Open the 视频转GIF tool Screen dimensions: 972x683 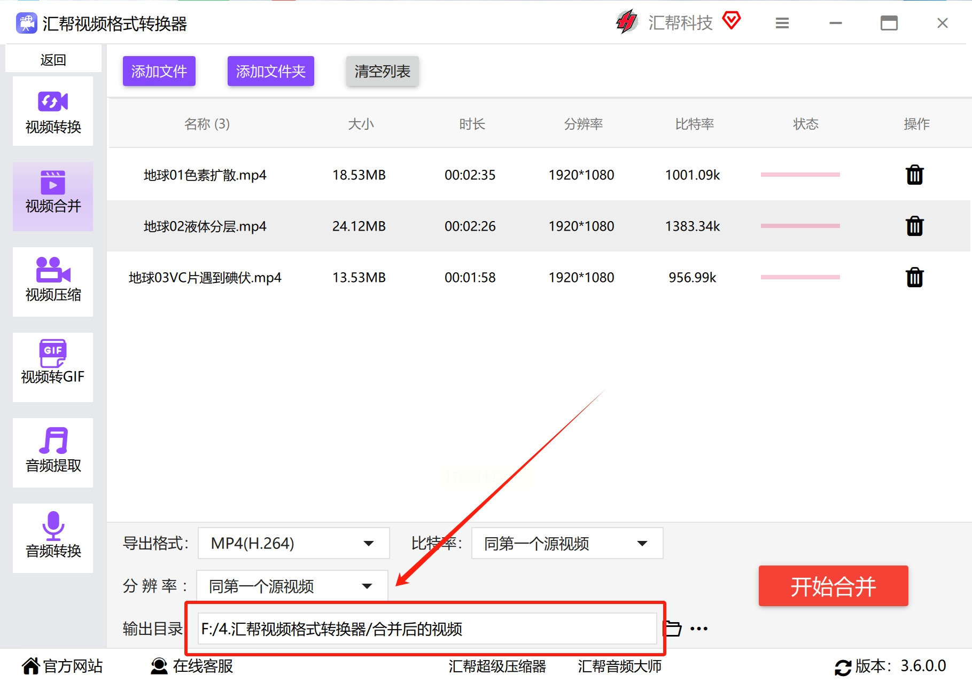53,366
